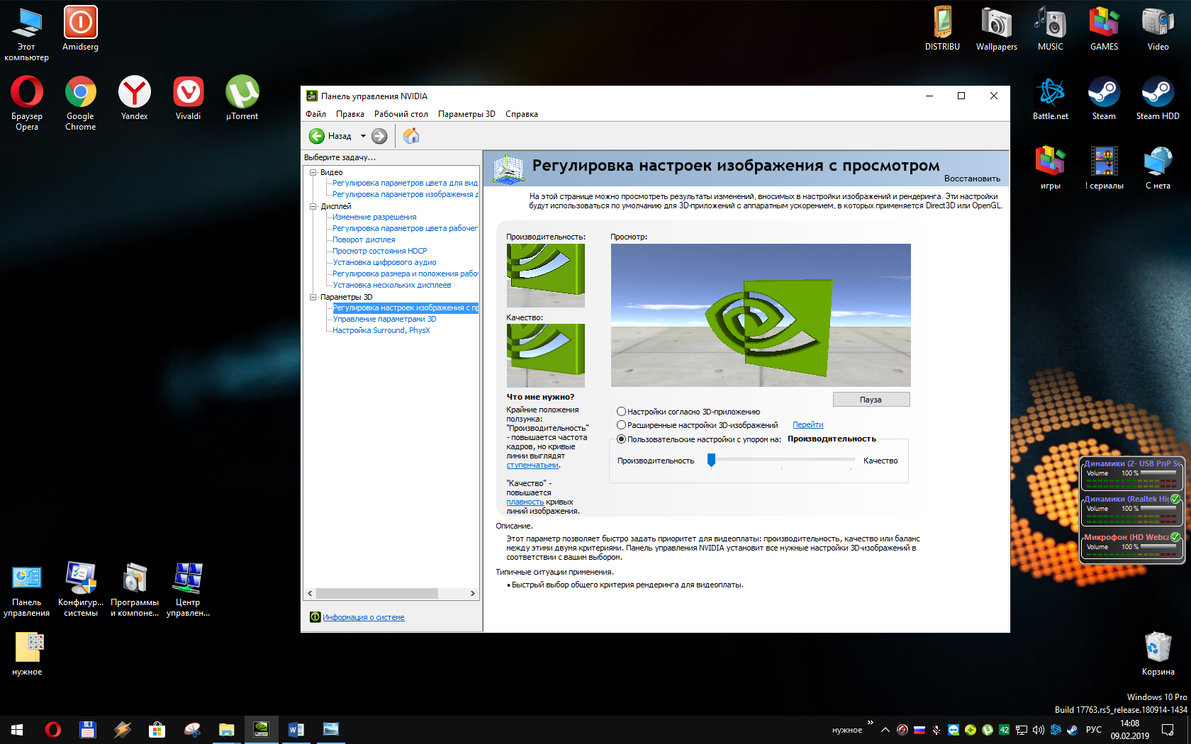The height and width of the screenshot is (744, 1191).
Task: Click the РУС language indicator
Action: click(x=1094, y=730)
